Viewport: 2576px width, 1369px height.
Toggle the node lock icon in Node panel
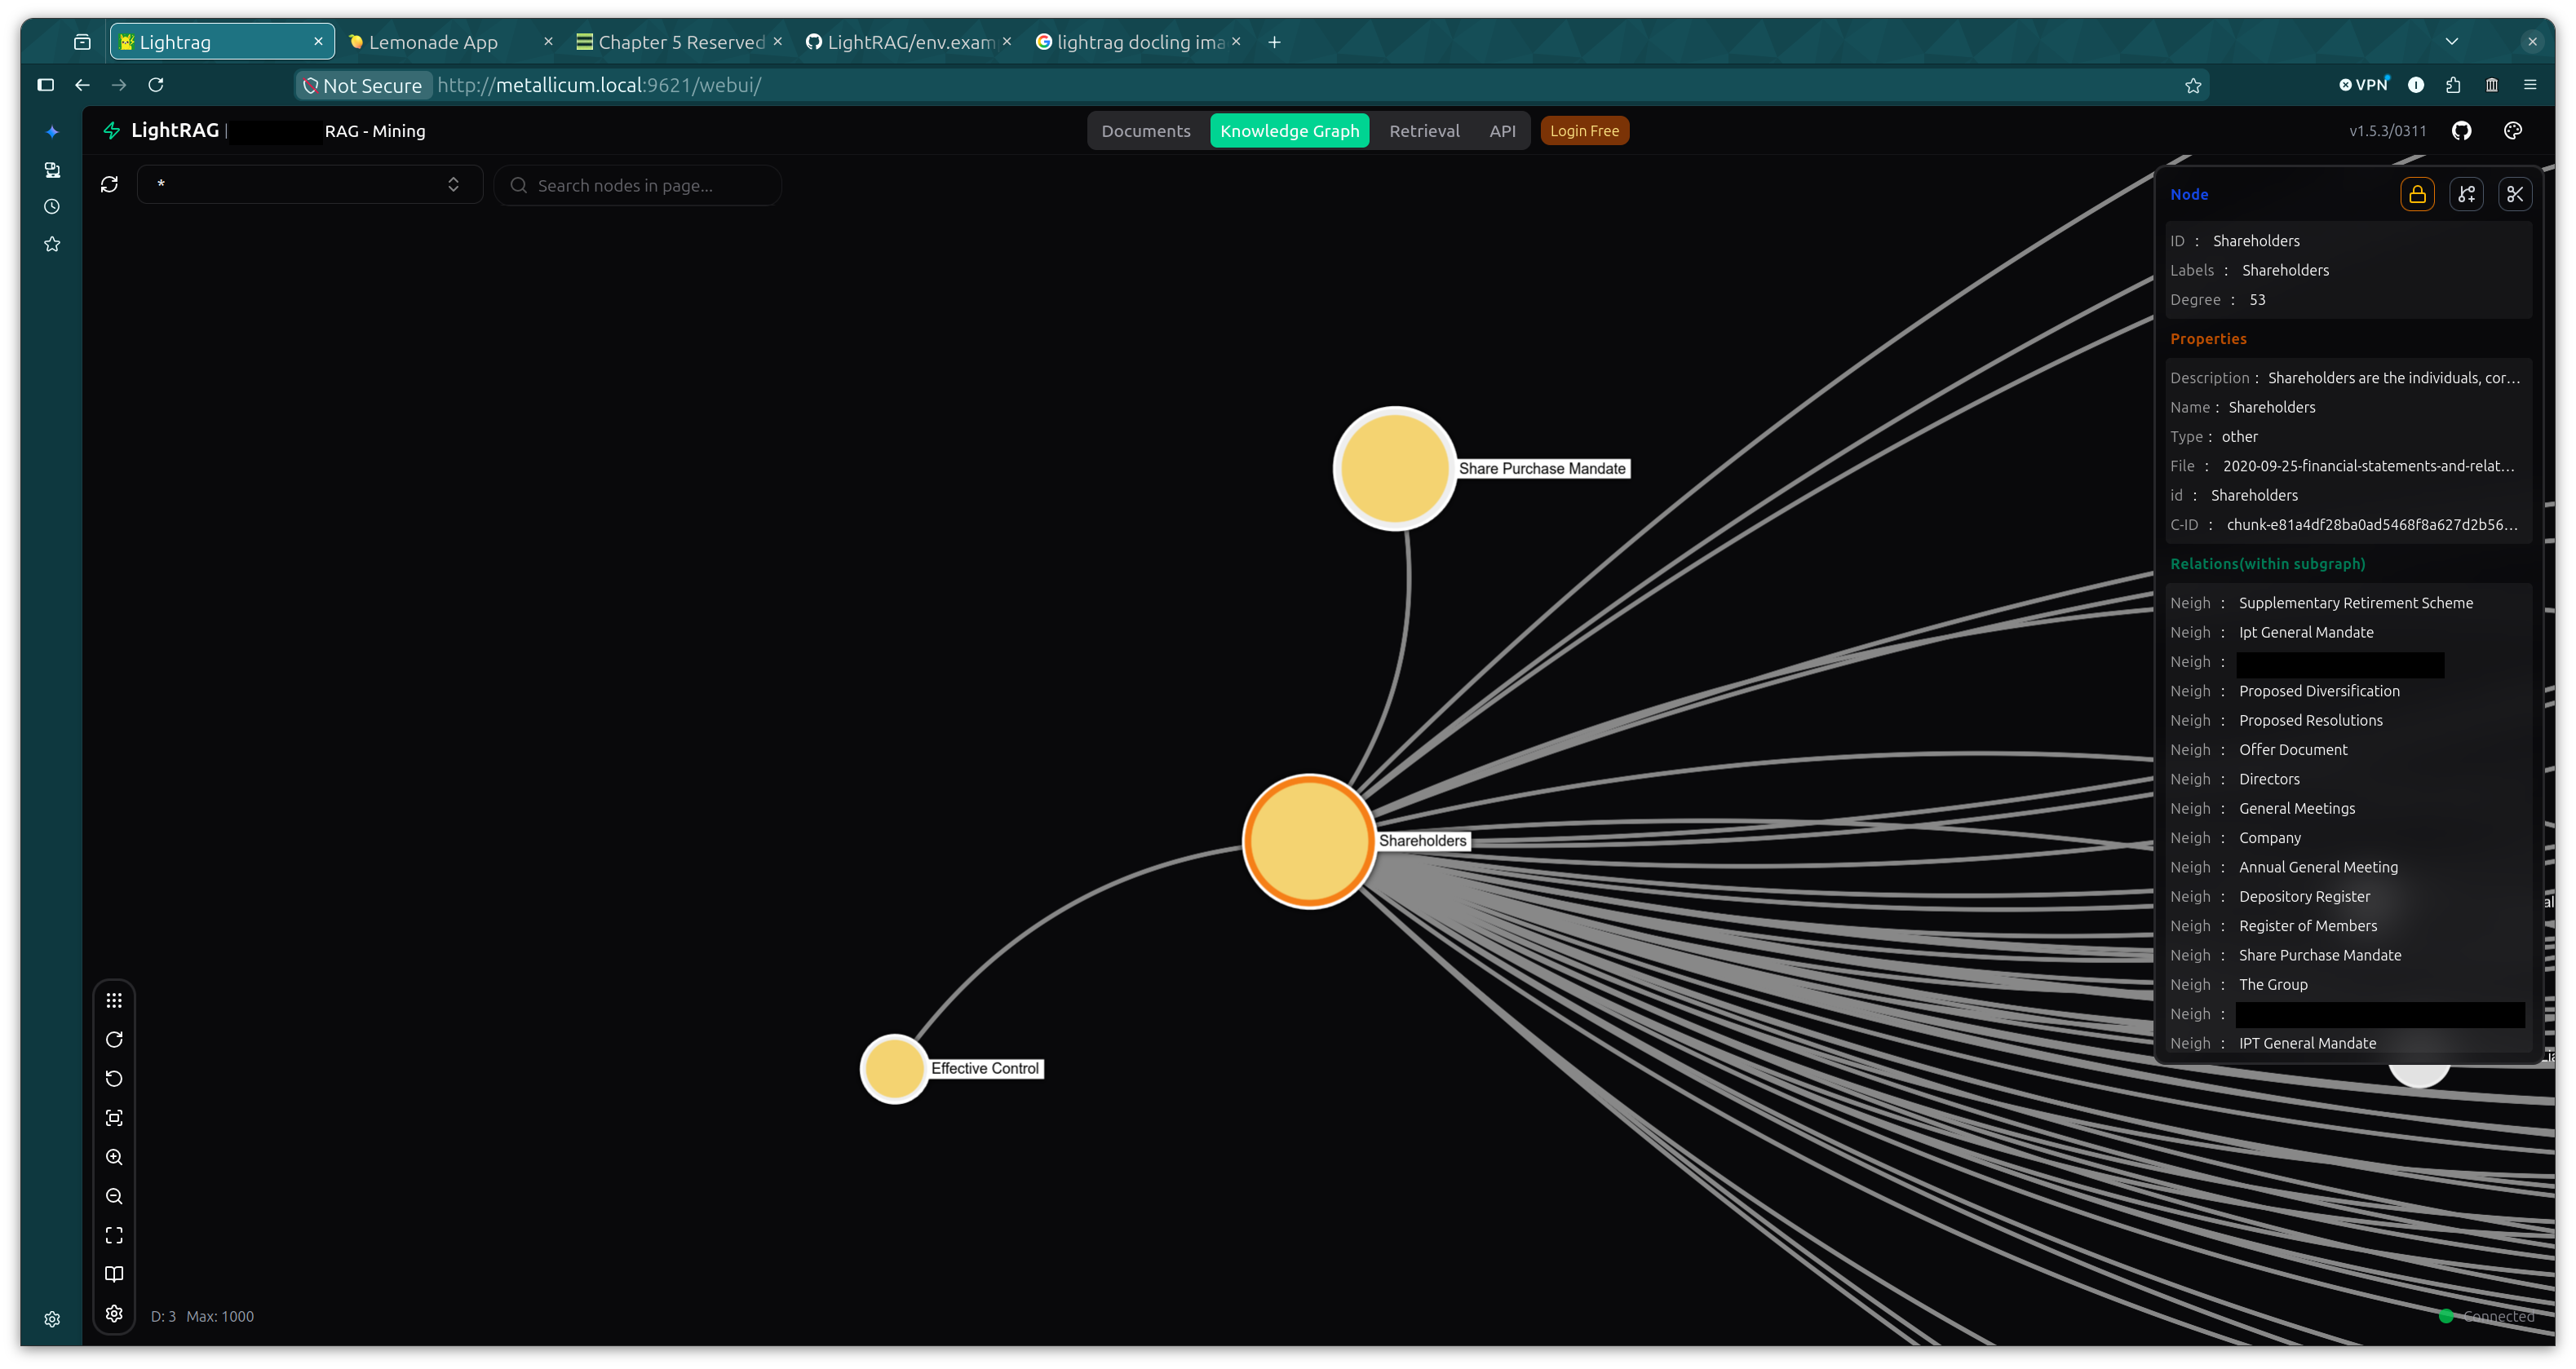[2417, 194]
